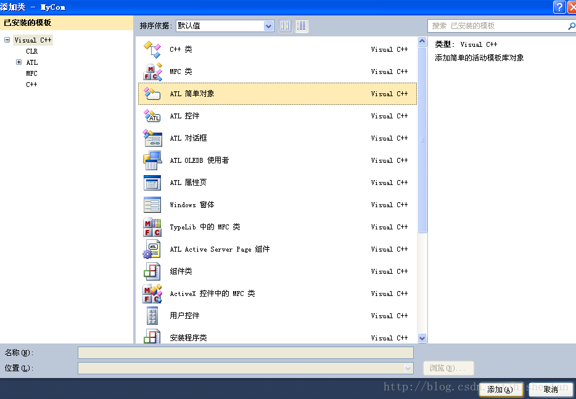
Task: Click the ATL 简单对象 template icon
Action: (x=152, y=94)
